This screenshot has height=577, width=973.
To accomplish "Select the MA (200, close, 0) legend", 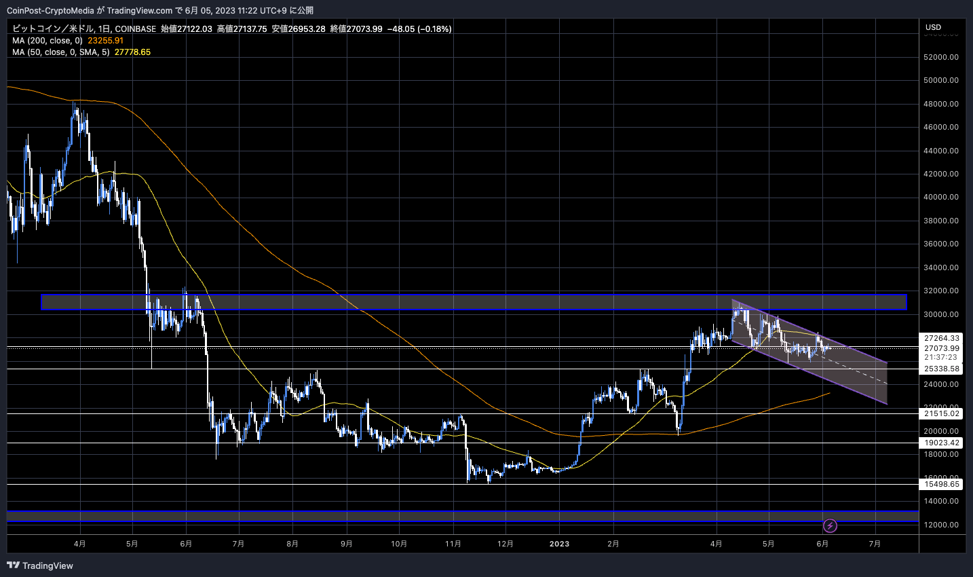I will (x=47, y=40).
